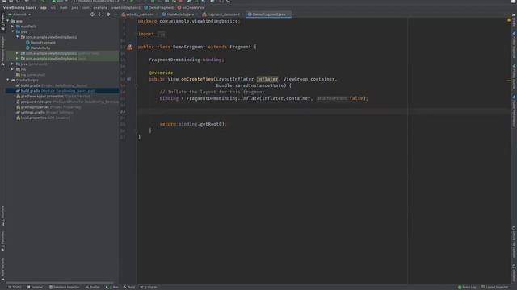The width and height of the screenshot is (517, 290).
Task: Expand the folded import block
Action: point(161,34)
